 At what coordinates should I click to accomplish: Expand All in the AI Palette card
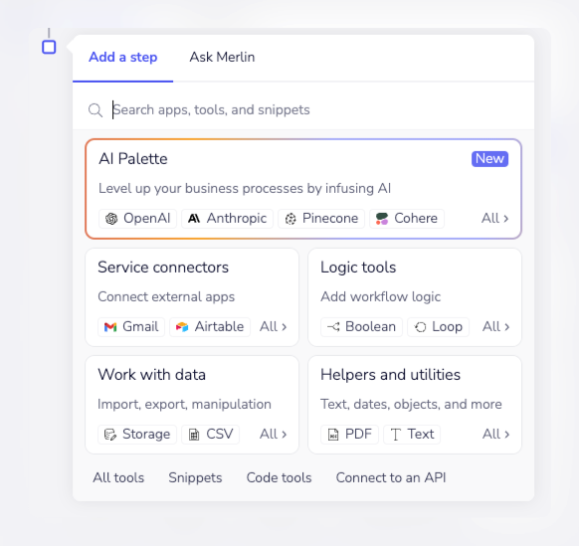point(495,218)
